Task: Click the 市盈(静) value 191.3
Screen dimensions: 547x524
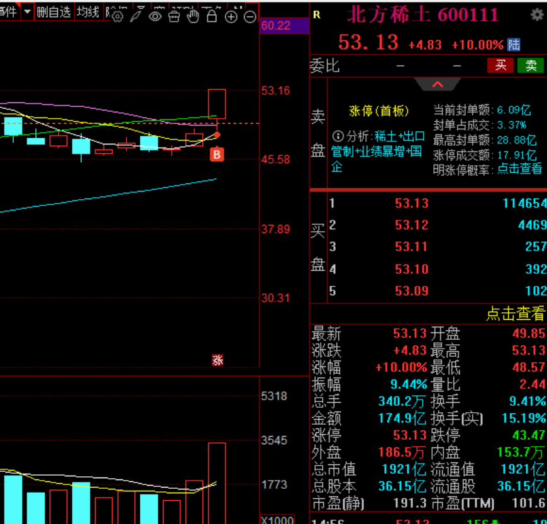Action: tap(410, 503)
